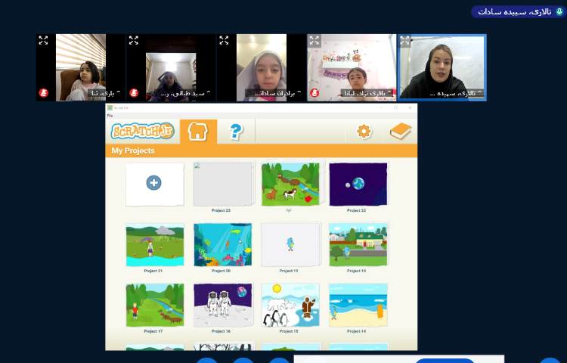Open Project 20 underwater thumbnail

222,245
